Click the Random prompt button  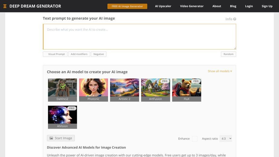tap(228, 54)
